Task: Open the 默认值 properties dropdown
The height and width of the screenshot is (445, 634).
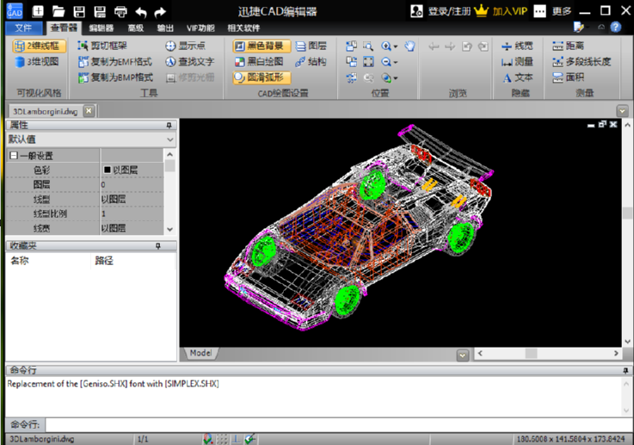Action: tap(169, 139)
